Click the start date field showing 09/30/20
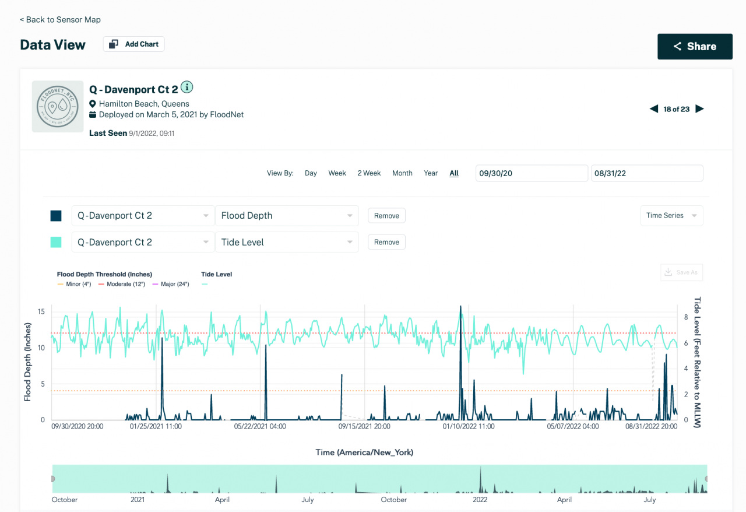746x512 pixels. click(x=532, y=173)
